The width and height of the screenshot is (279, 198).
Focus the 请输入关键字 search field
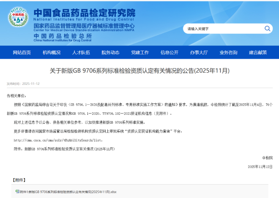pos(222,29)
